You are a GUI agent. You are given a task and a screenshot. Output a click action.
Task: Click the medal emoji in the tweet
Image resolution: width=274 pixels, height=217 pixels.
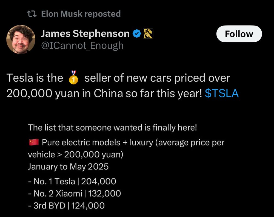pyautogui.click(x=73, y=79)
